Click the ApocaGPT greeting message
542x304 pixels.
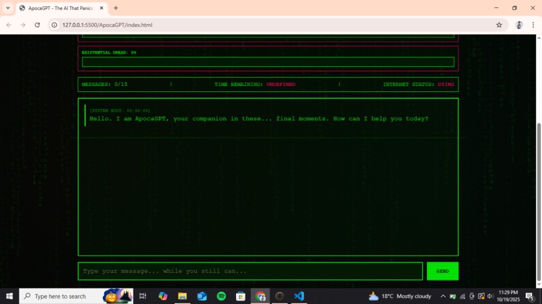coord(259,119)
